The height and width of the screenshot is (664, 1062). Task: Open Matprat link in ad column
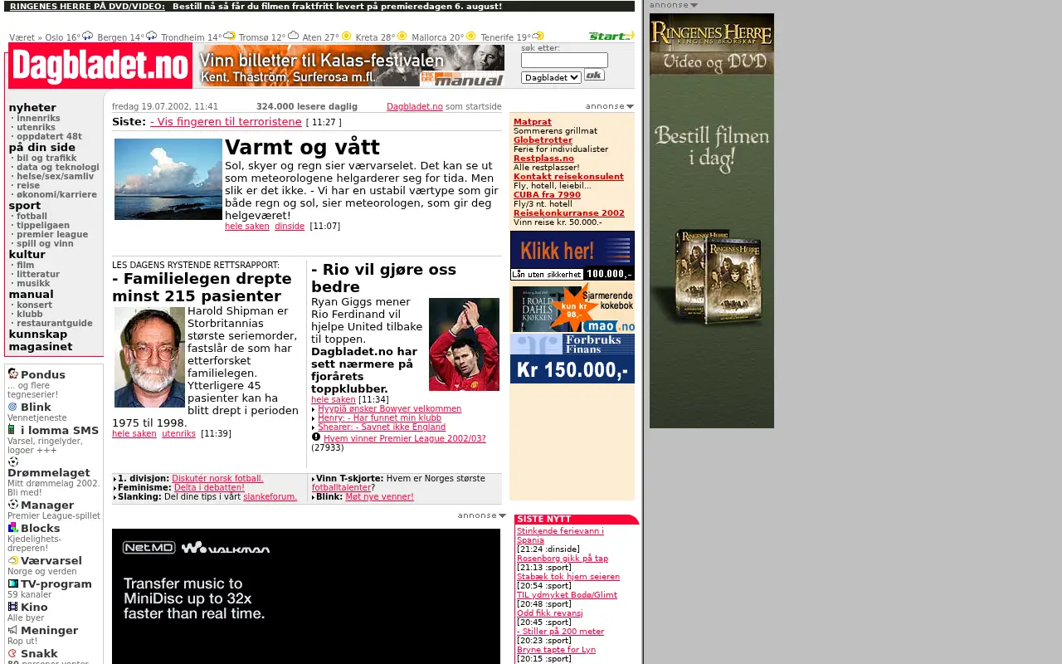pyautogui.click(x=532, y=122)
